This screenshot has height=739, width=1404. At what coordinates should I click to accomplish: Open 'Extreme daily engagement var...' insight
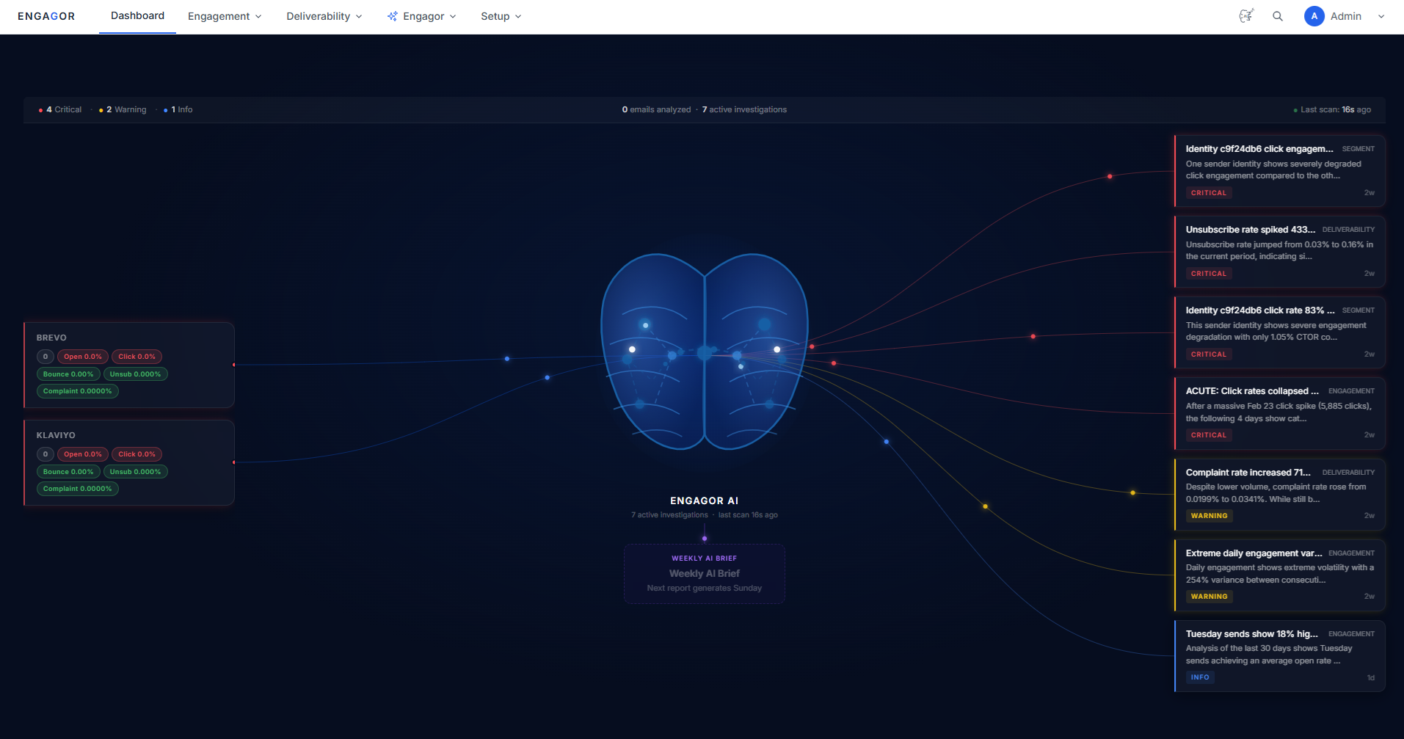[x=1280, y=575]
